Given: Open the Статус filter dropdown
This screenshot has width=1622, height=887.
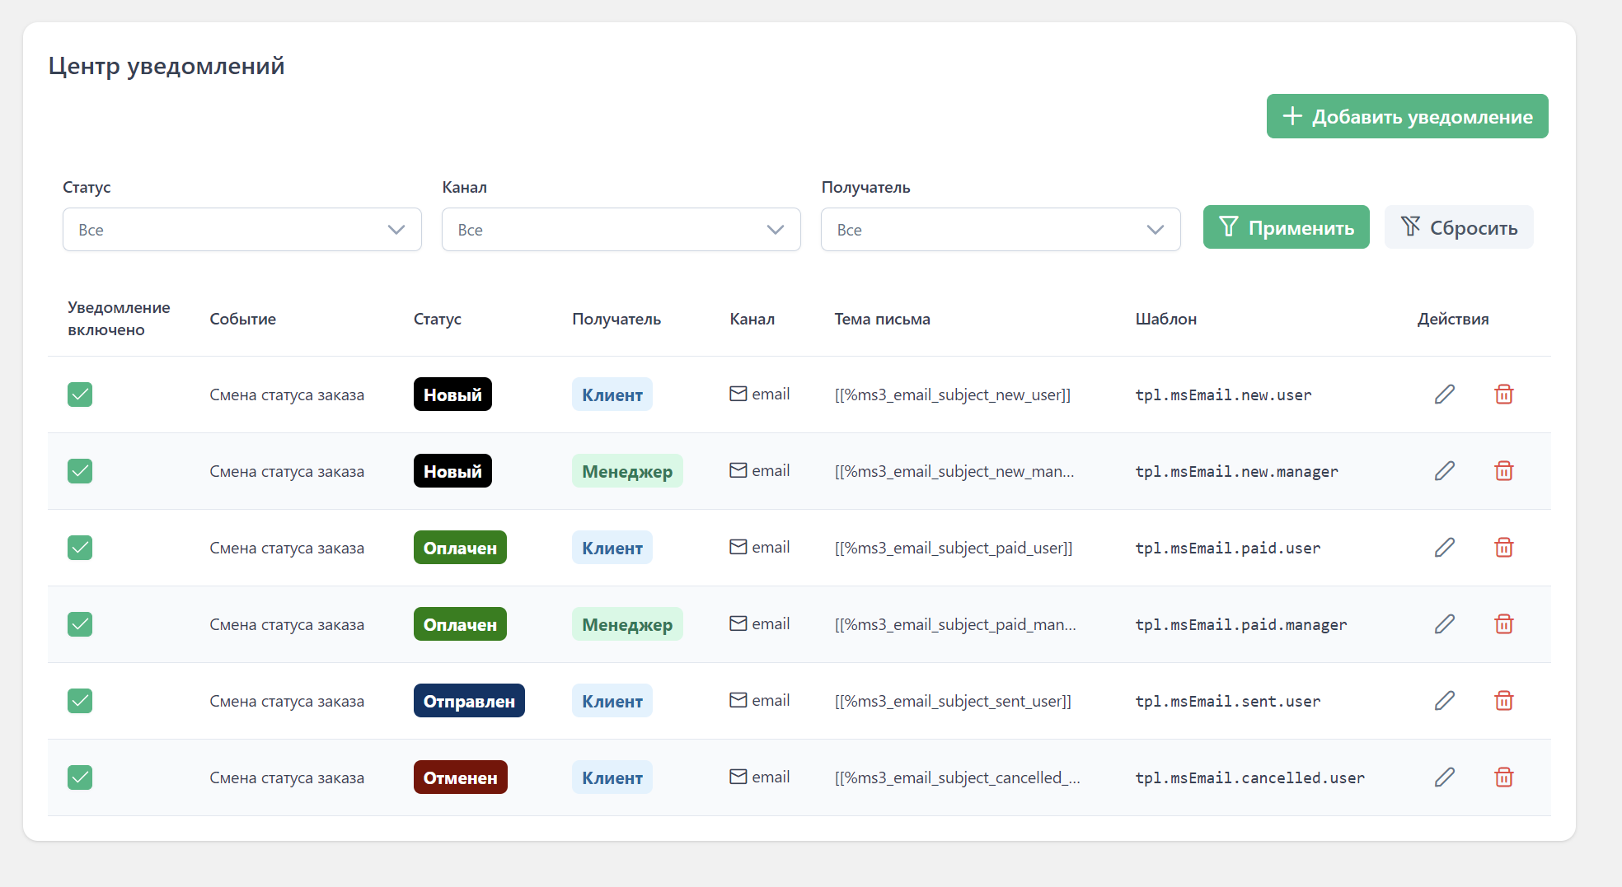Looking at the screenshot, I should [241, 230].
